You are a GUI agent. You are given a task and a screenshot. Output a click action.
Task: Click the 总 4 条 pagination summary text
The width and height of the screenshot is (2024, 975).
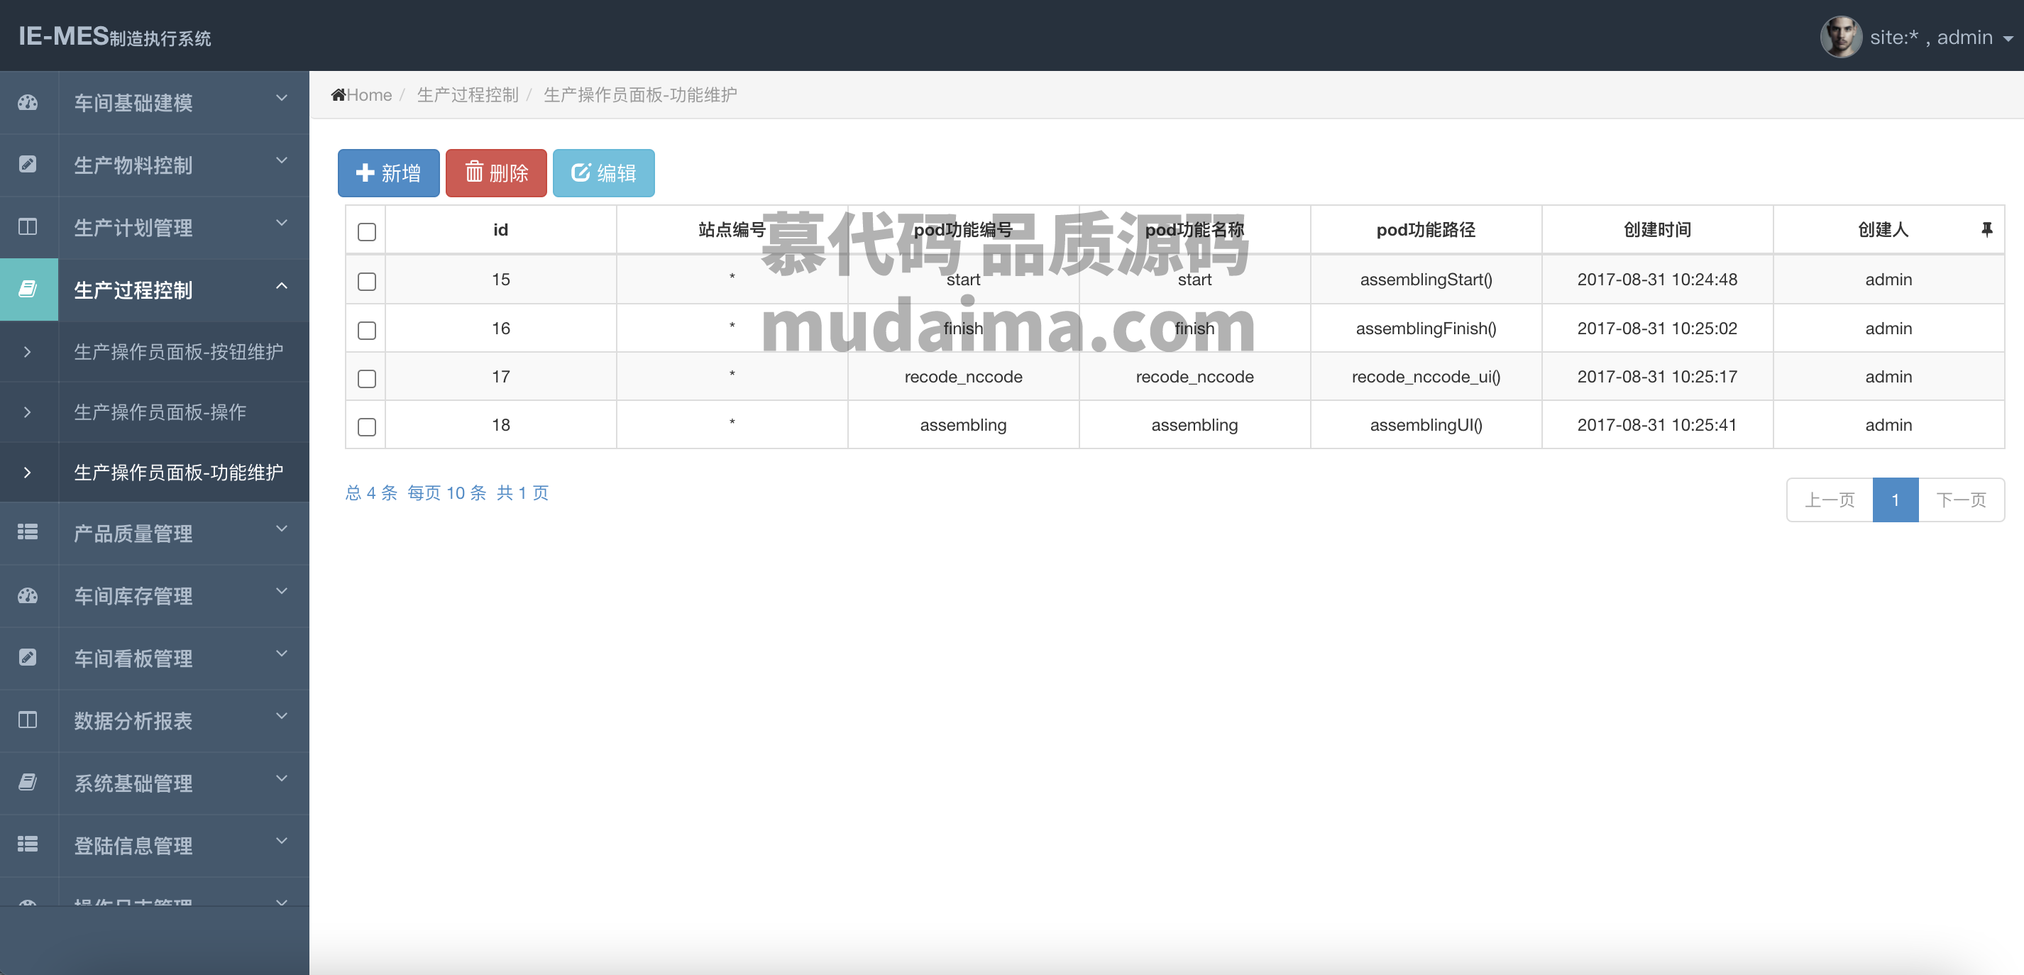(371, 492)
